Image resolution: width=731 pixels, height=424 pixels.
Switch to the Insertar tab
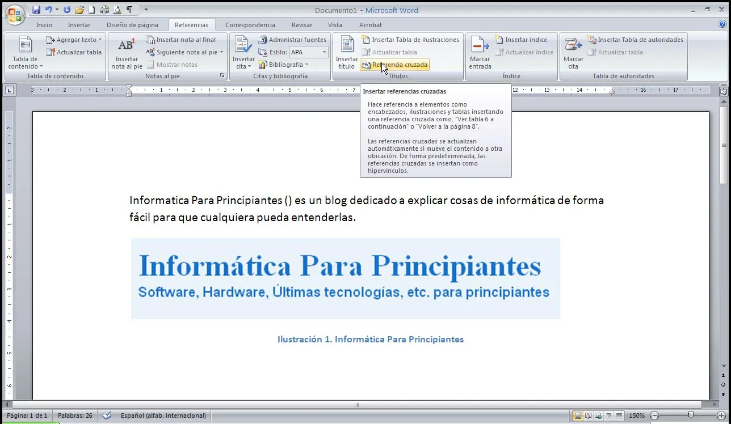[x=79, y=25]
